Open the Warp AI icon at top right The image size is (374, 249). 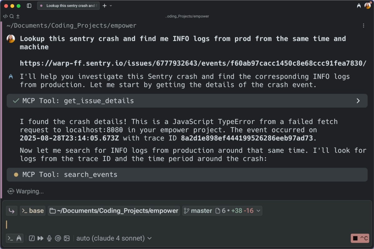pos(359,6)
